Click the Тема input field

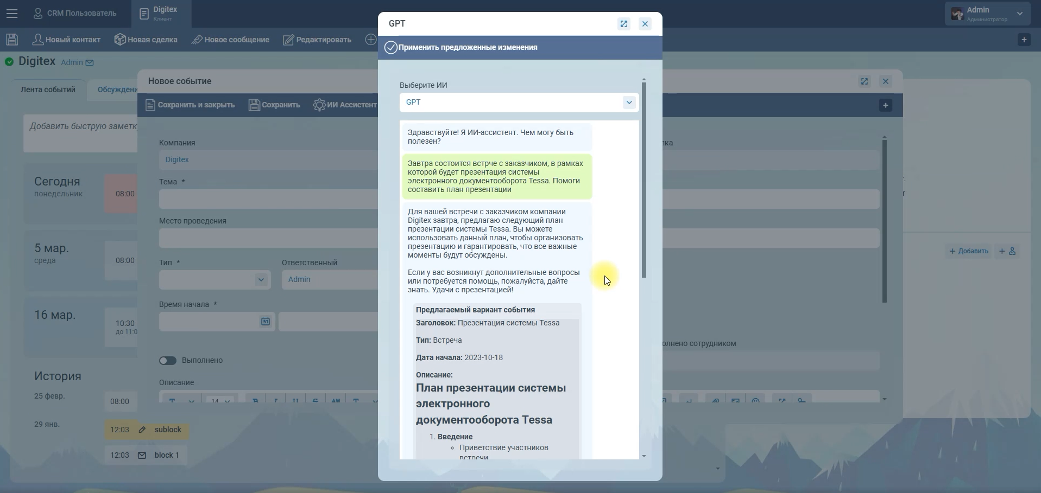(x=268, y=199)
